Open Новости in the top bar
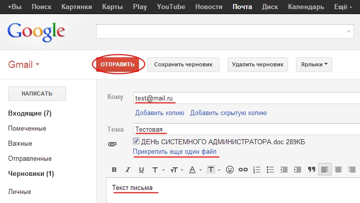Image resolution: width=360 pixels, height=203 pixels. 209,7
